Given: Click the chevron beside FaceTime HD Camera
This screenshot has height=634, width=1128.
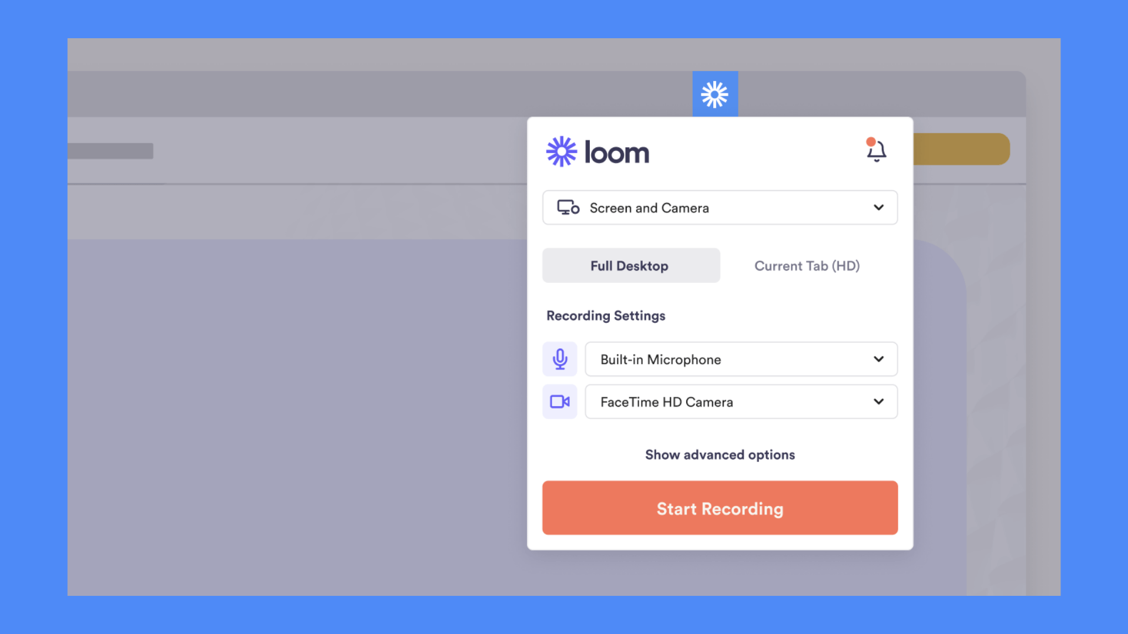Looking at the screenshot, I should pos(878,402).
